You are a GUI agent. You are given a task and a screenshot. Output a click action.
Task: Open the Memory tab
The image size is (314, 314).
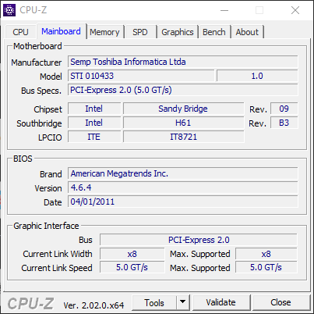click(x=104, y=32)
